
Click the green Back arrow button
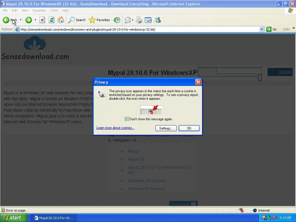click(x=6, y=20)
